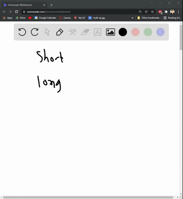Select the pointer selection tool
183x199 pixels.
[47, 32]
